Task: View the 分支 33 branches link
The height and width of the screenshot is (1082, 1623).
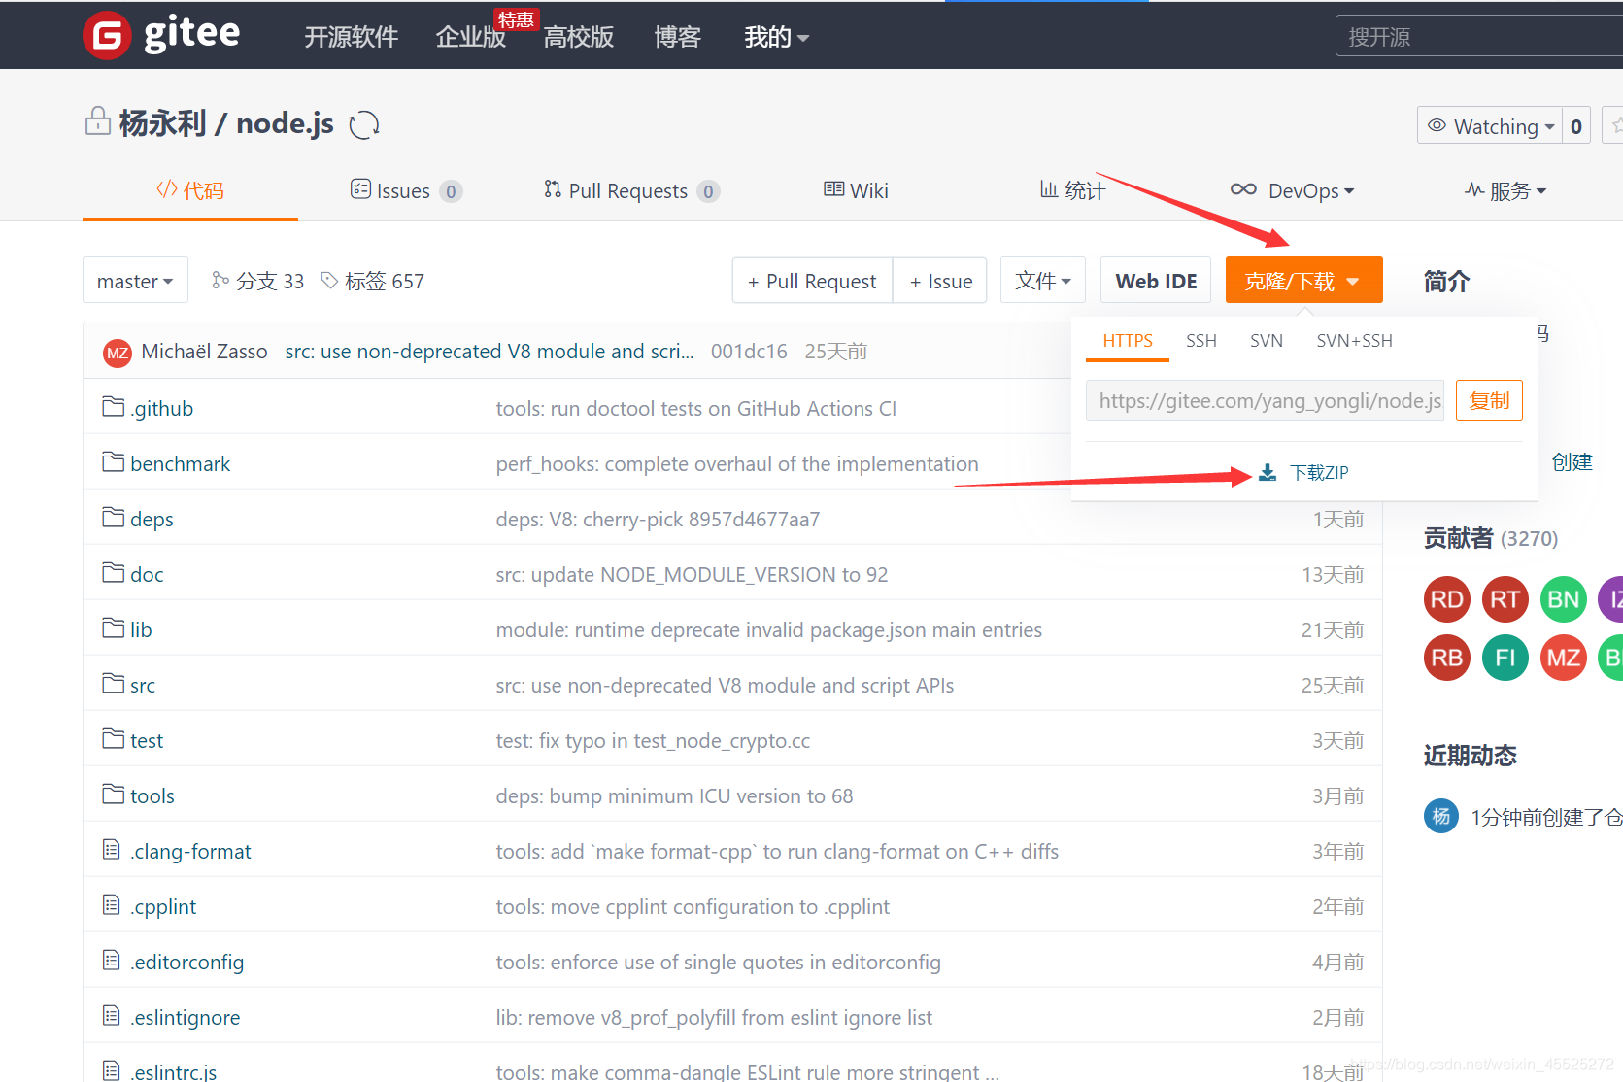Action: [257, 281]
